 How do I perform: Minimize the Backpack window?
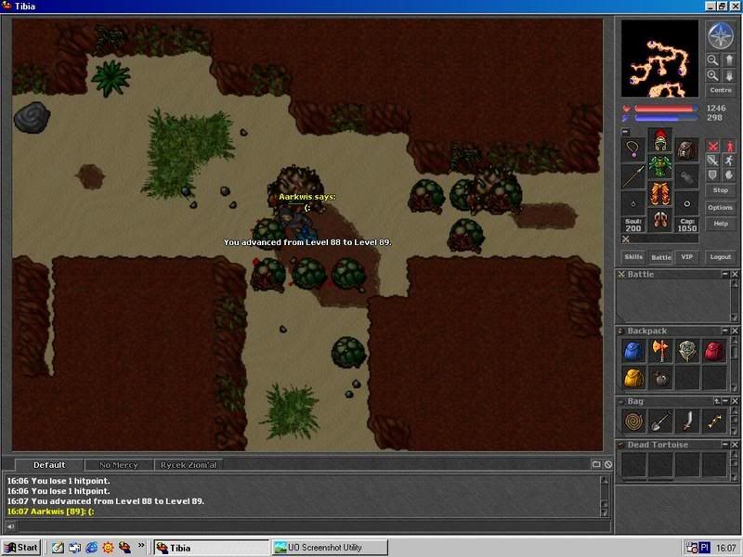(x=725, y=330)
